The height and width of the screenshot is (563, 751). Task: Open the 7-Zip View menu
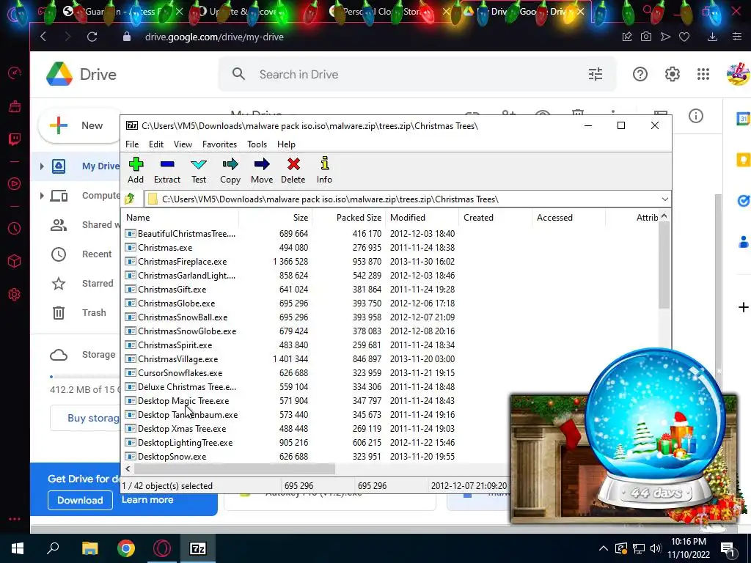183,144
